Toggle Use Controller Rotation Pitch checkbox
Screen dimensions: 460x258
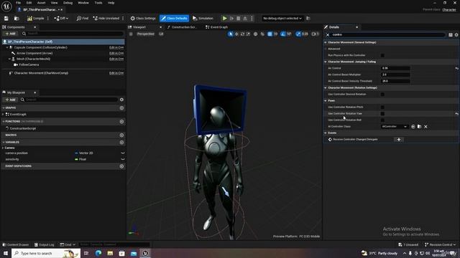(382, 107)
